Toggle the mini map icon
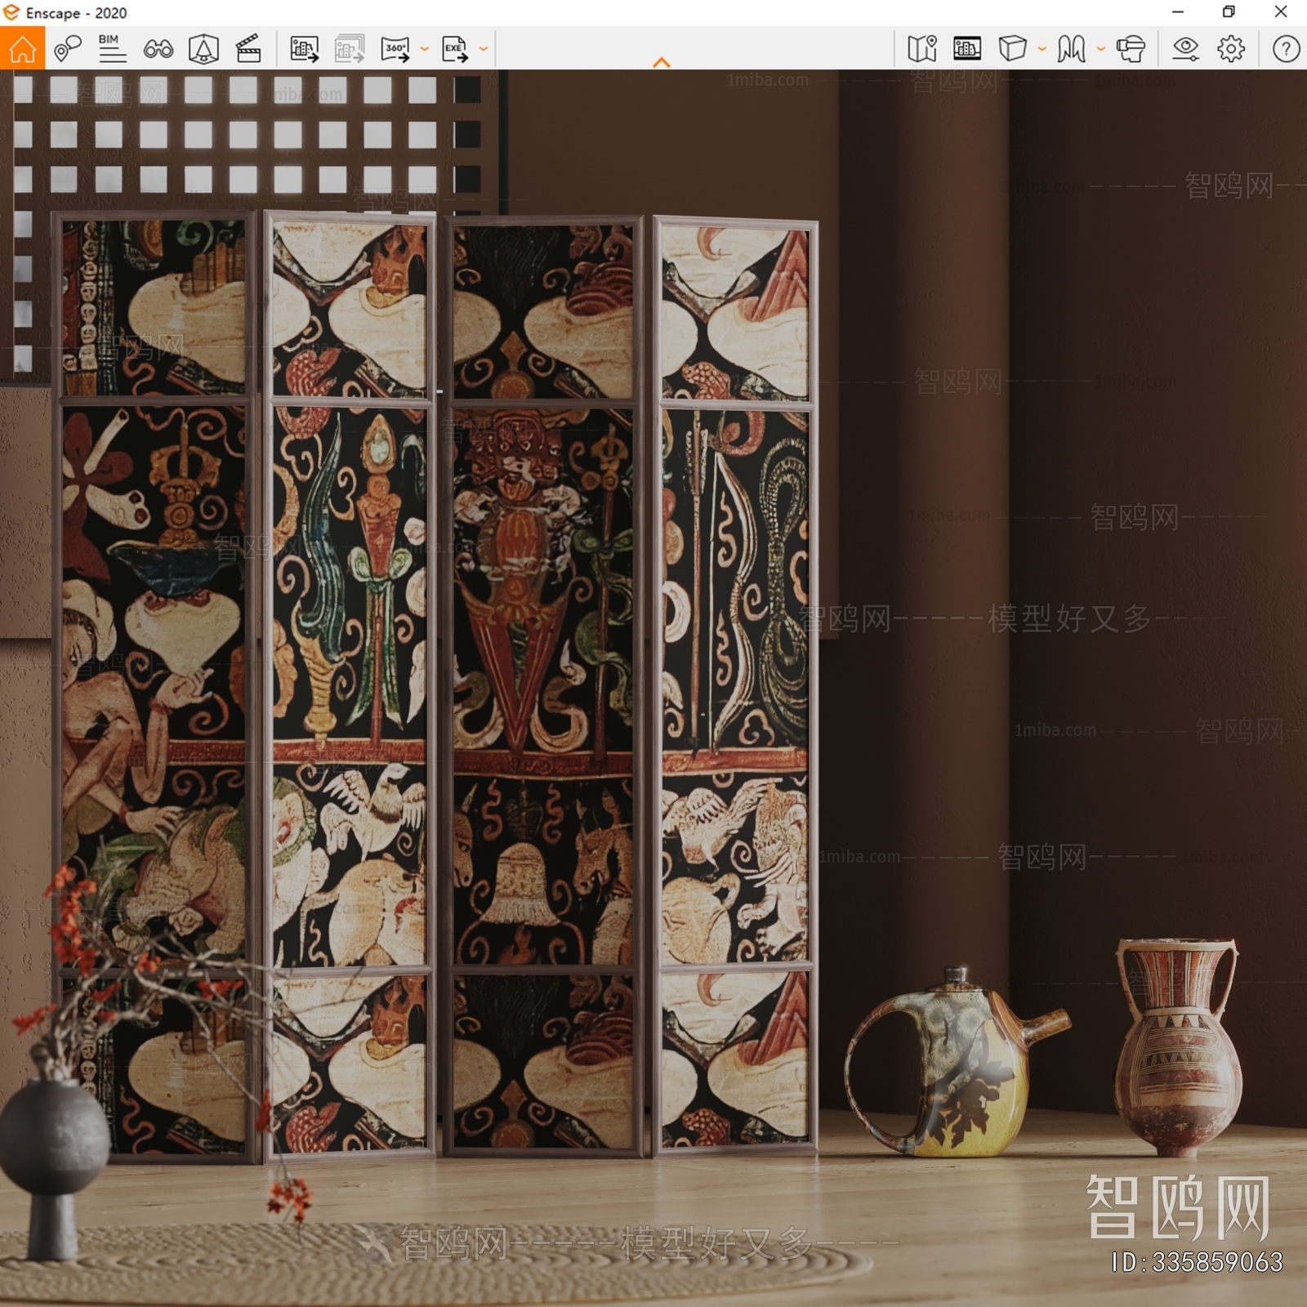 (922, 49)
